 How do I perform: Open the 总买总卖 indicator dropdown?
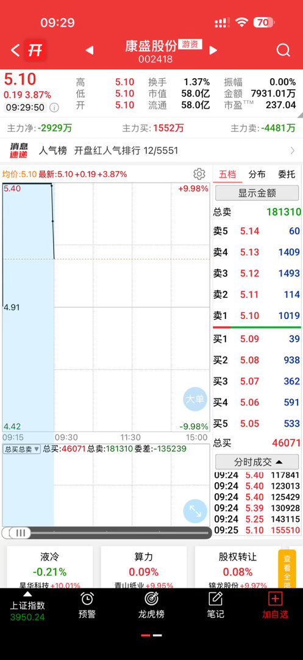(22, 449)
